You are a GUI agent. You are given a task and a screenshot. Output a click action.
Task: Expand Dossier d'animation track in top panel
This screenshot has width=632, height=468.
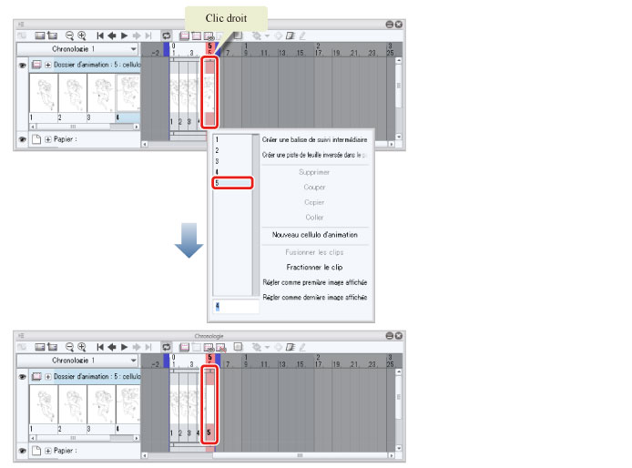pyautogui.click(x=48, y=65)
